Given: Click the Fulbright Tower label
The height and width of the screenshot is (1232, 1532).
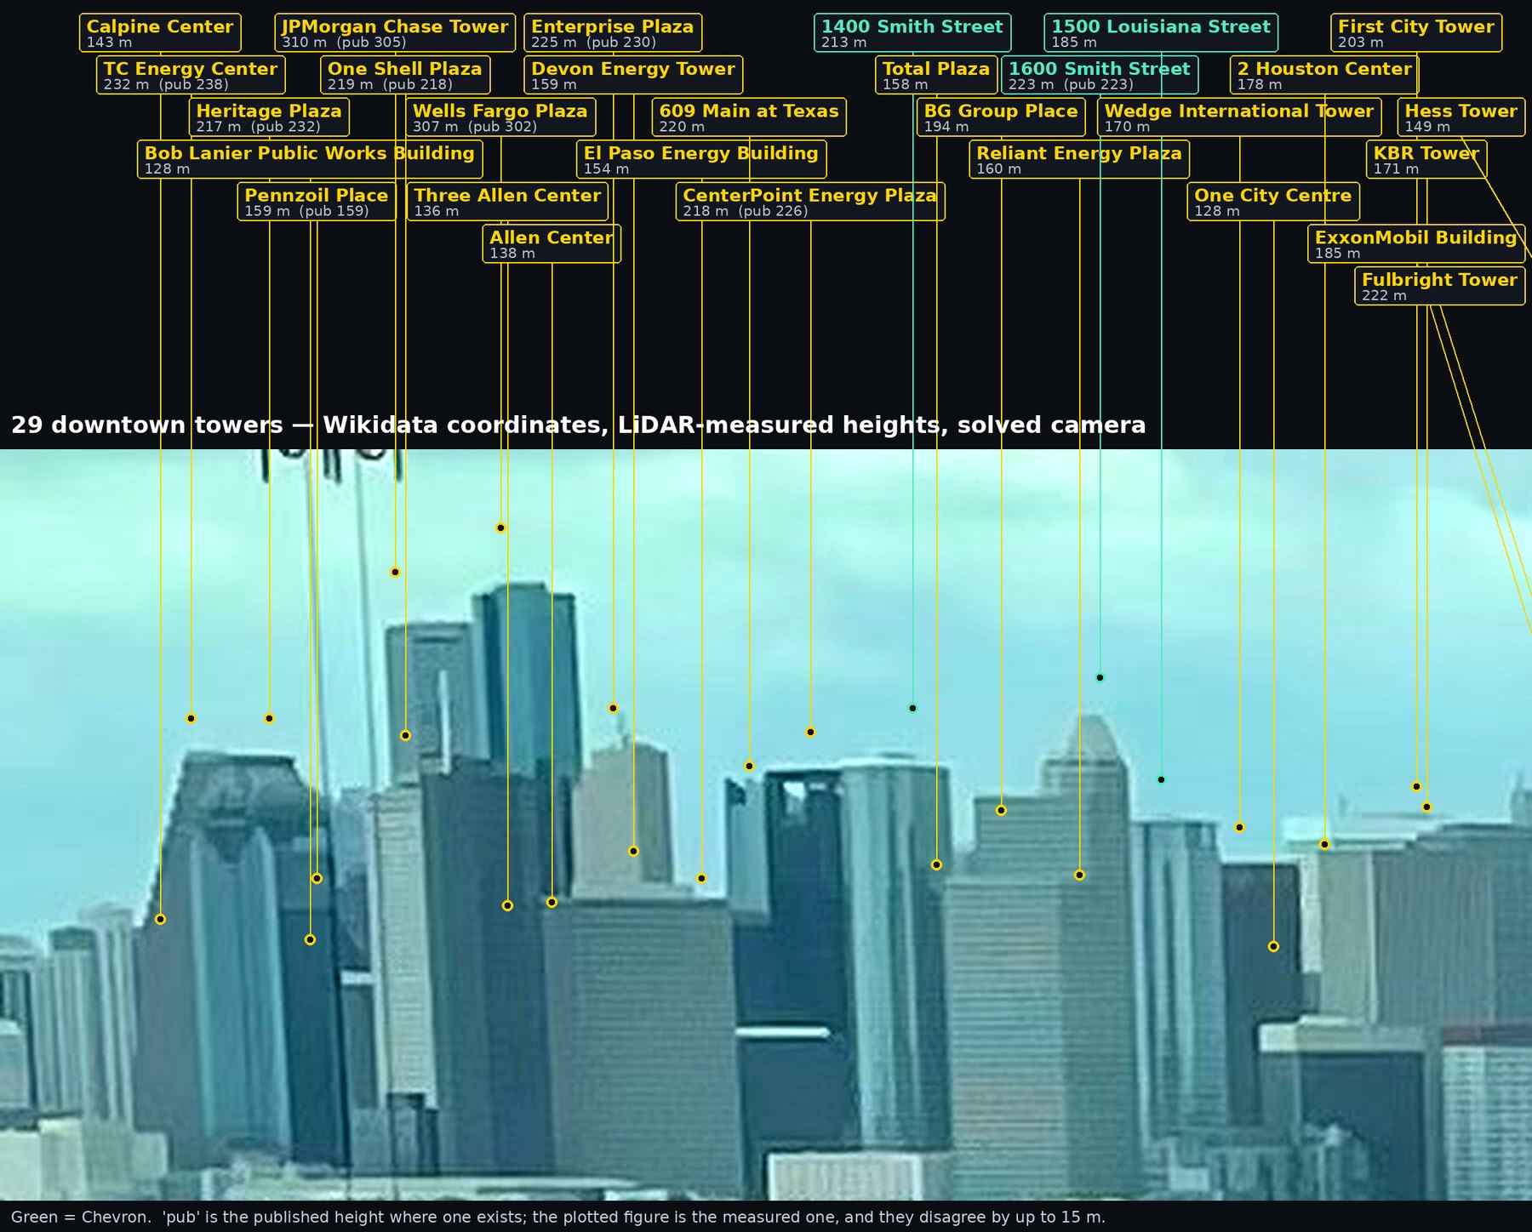Looking at the screenshot, I should click(x=1440, y=286).
